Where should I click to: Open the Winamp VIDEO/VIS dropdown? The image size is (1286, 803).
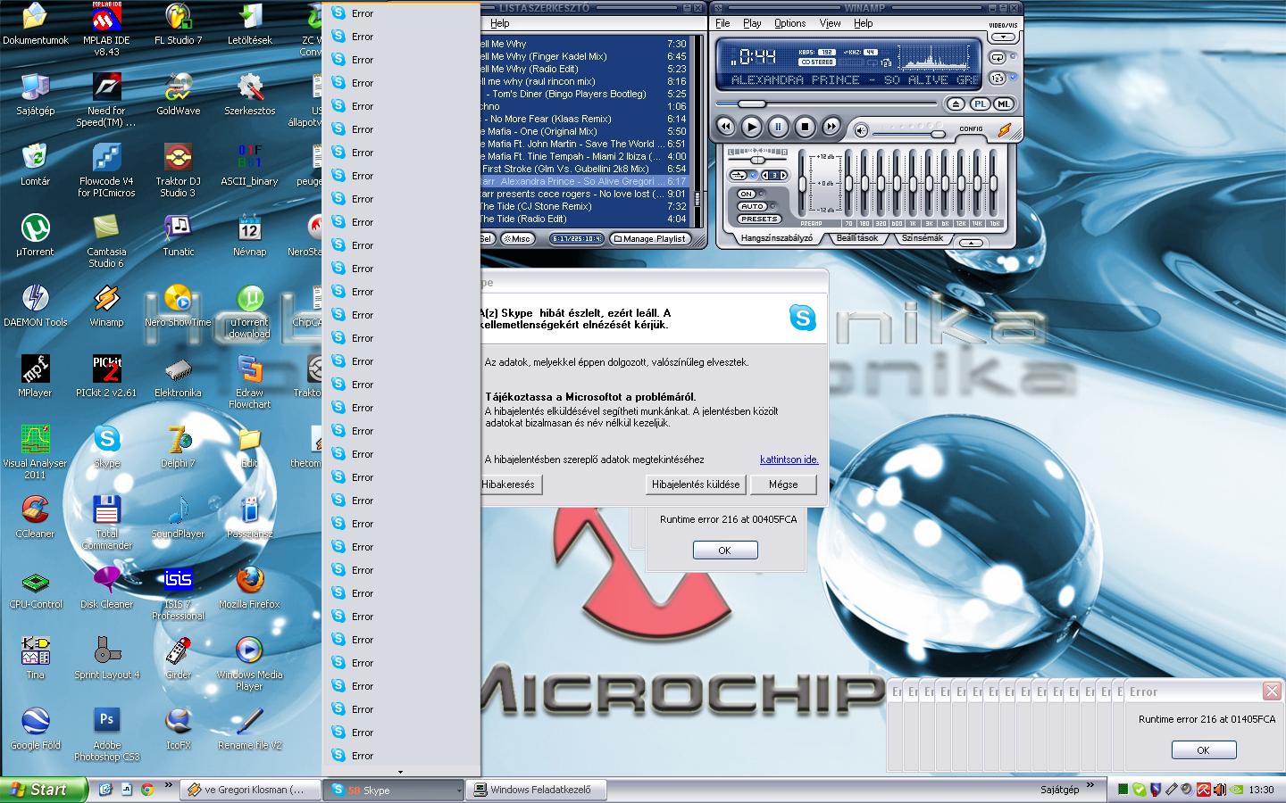pyautogui.click(x=1004, y=37)
